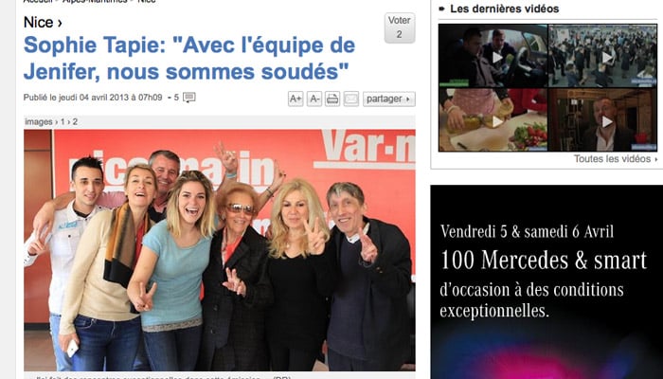
Task: Switch to image 2 of gallery
Action: [75, 122]
